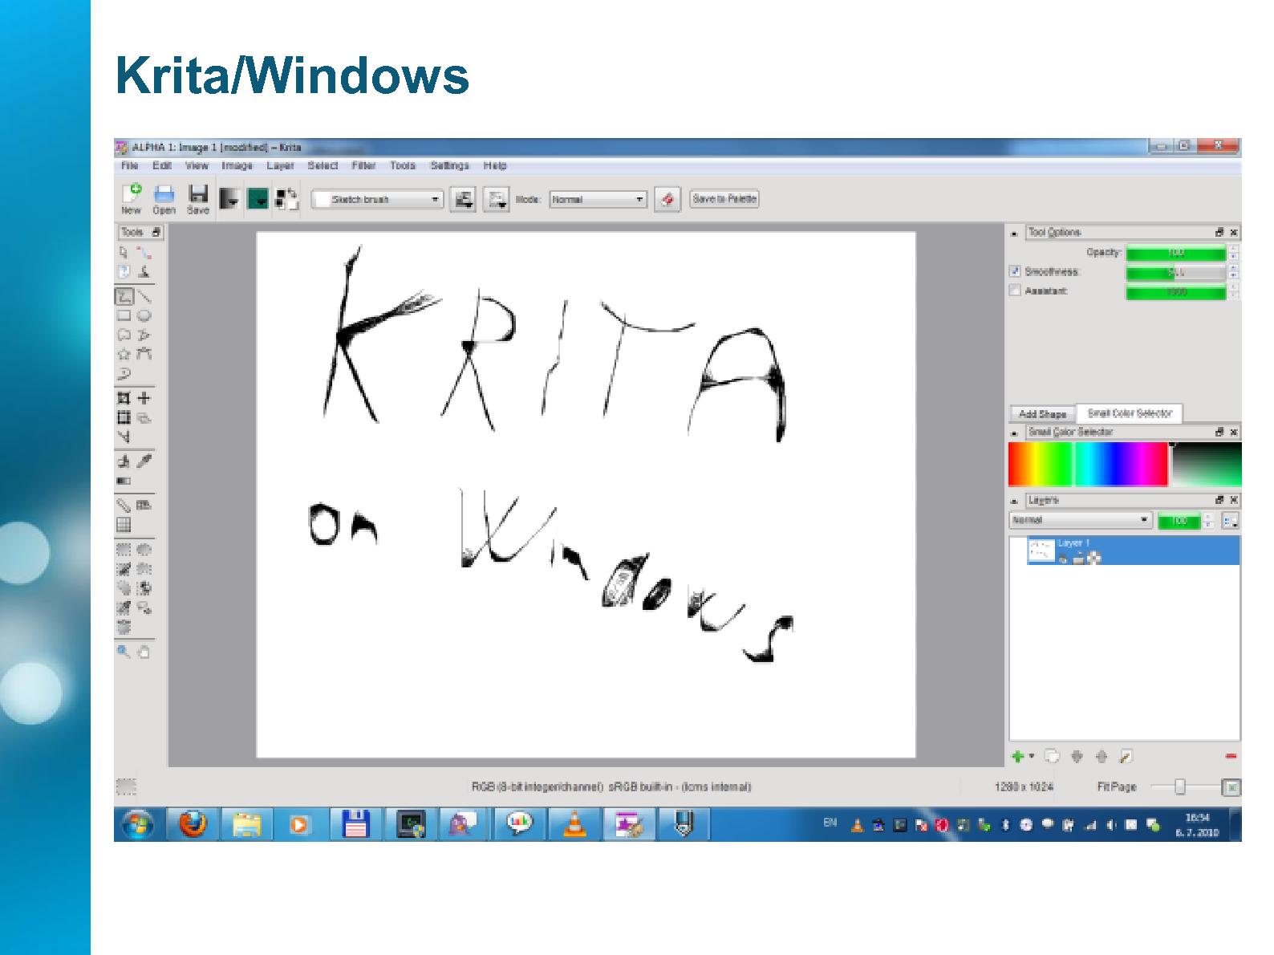Open the Select menu
This screenshot has height=955, width=1274.
pyautogui.click(x=323, y=165)
